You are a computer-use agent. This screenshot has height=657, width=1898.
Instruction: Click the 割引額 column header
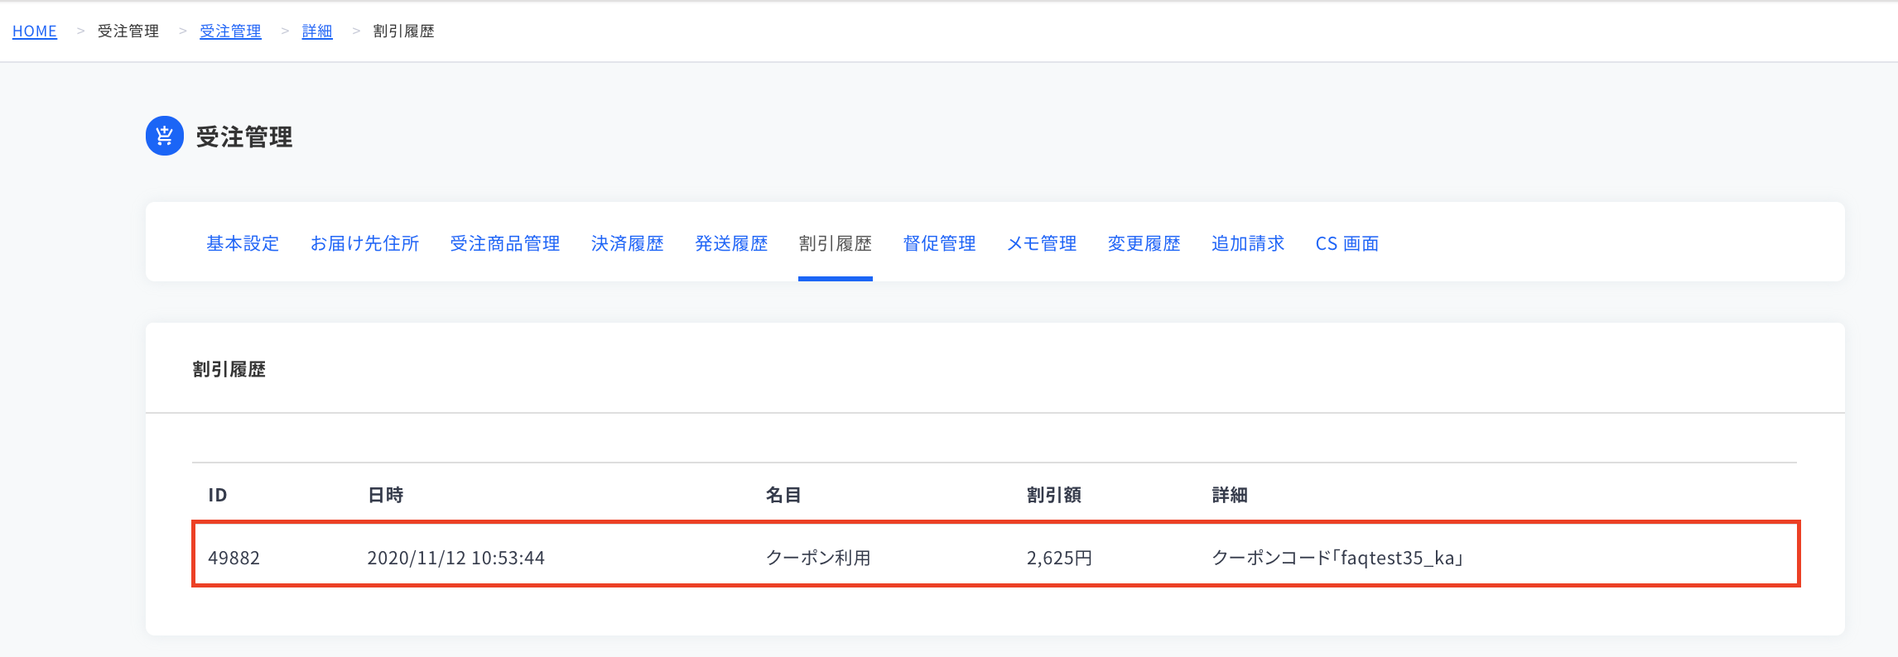1054,495
